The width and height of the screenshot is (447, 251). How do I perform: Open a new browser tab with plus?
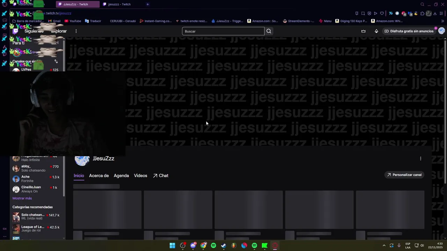[x=147, y=4]
